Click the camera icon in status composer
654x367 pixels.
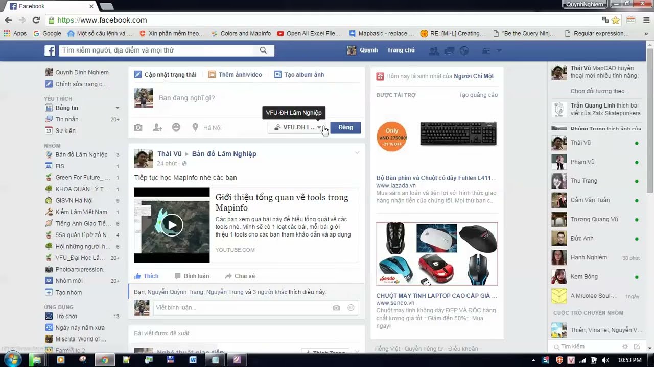138,127
